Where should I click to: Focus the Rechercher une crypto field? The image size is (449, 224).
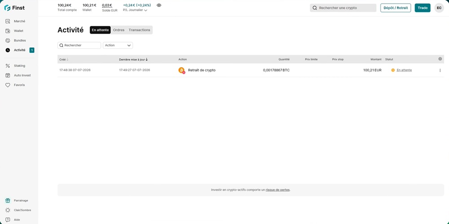(x=343, y=8)
